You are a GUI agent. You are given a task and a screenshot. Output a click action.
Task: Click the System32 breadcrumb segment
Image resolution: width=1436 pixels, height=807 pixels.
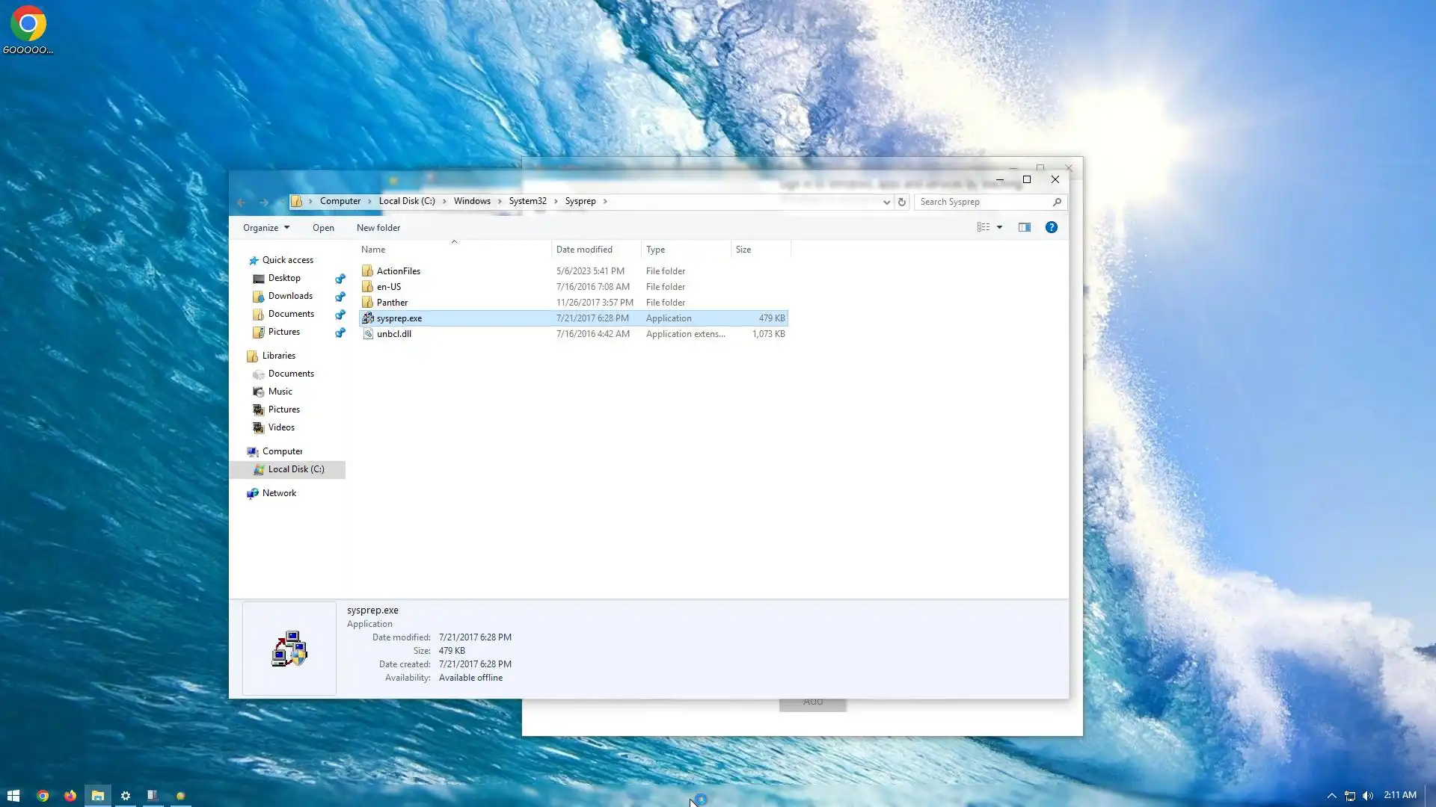click(x=527, y=201)
